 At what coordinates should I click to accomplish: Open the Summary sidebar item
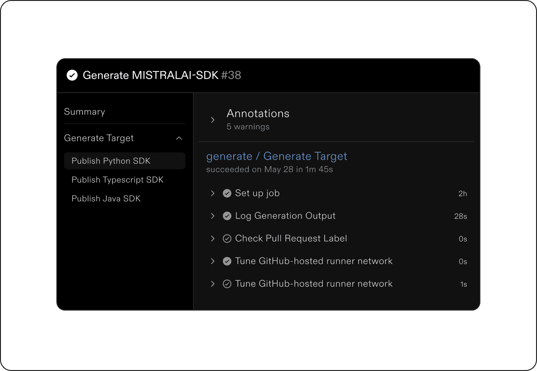click(85, 112)
